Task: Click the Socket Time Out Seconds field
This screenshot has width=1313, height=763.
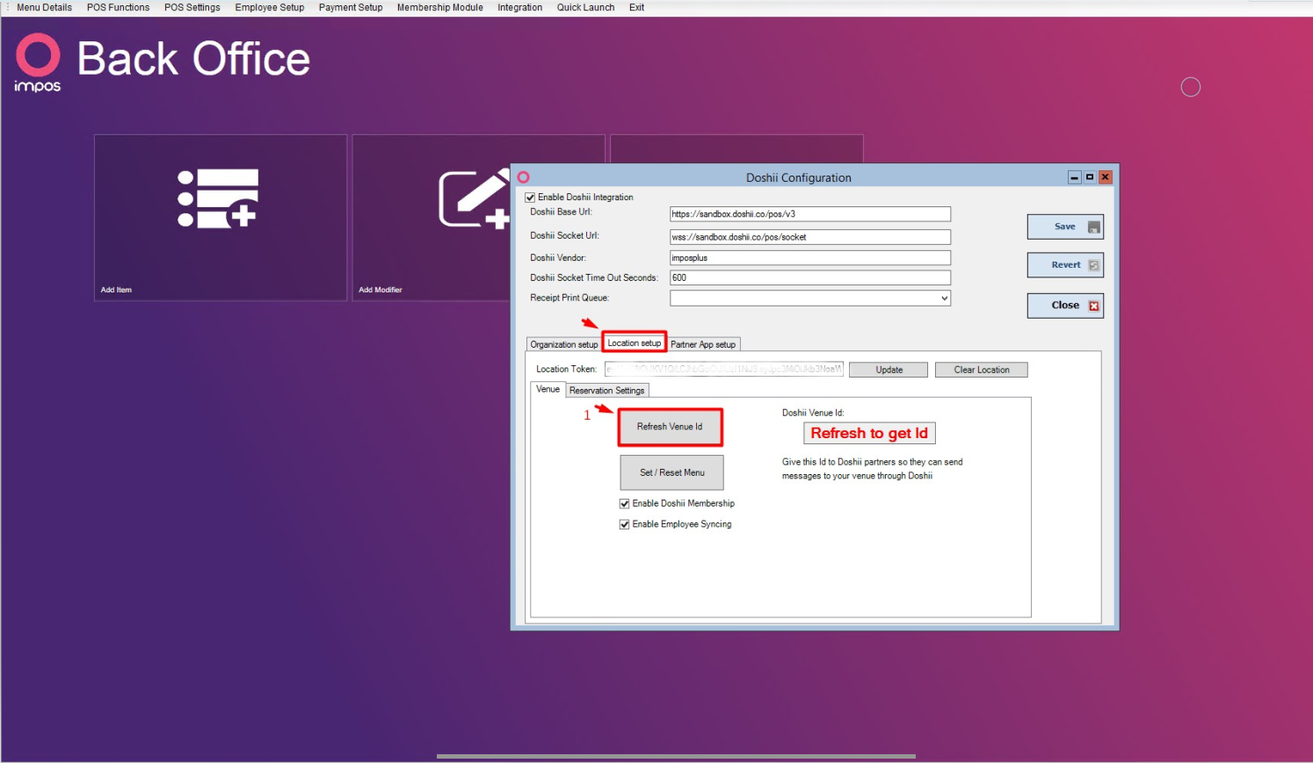Action: click(x=810, y=277)
